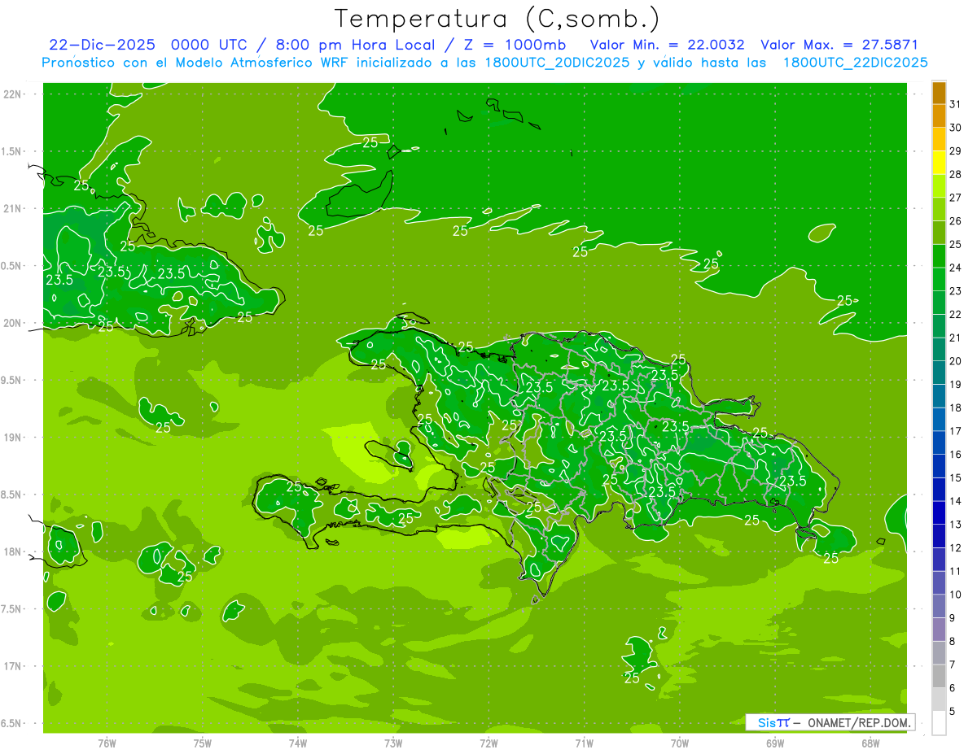This screenshot has height=754, width=977.
Task: Click the '17N' latitude label
Action: [12, 666]
